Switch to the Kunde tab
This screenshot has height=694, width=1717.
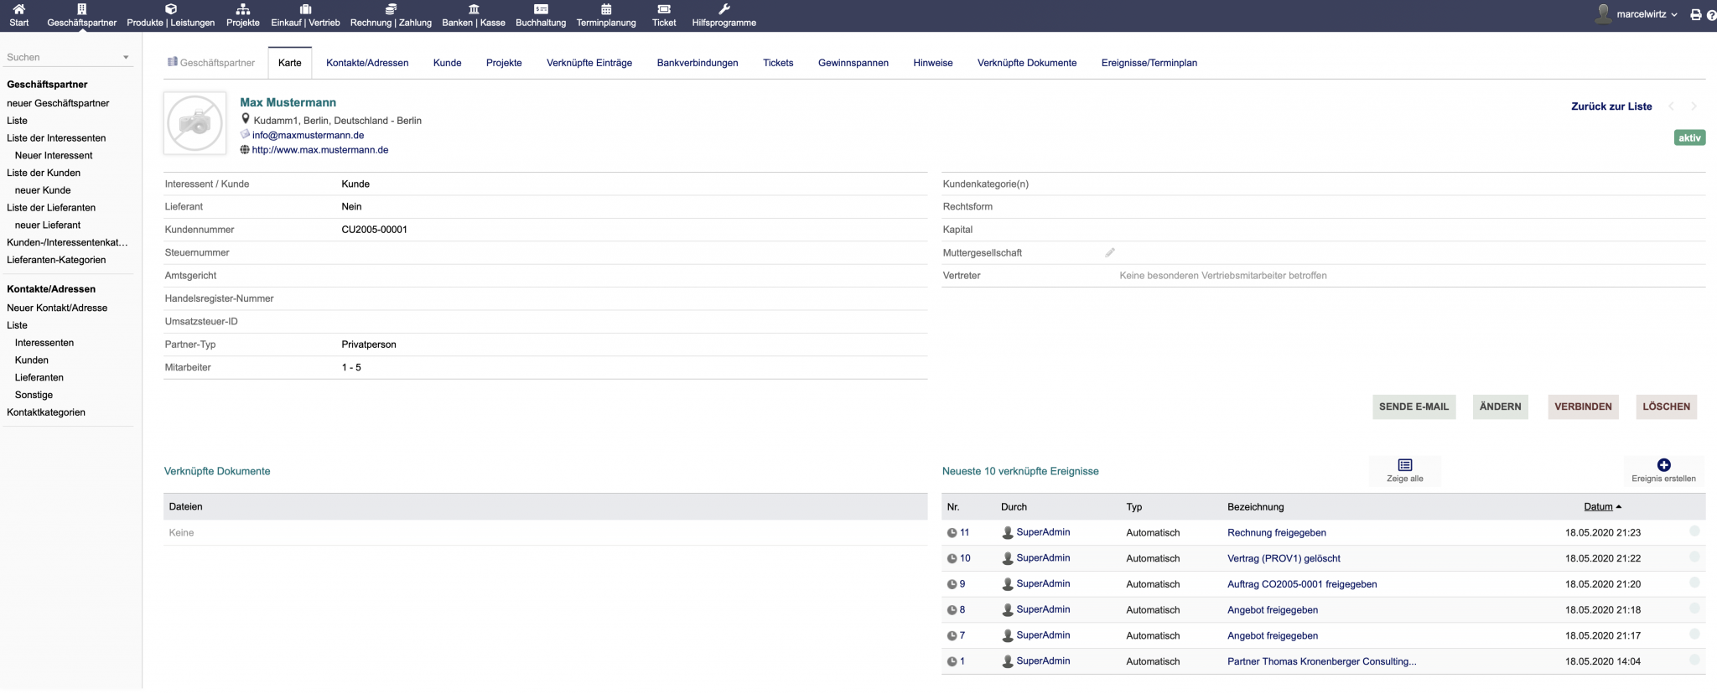point(448,63)
